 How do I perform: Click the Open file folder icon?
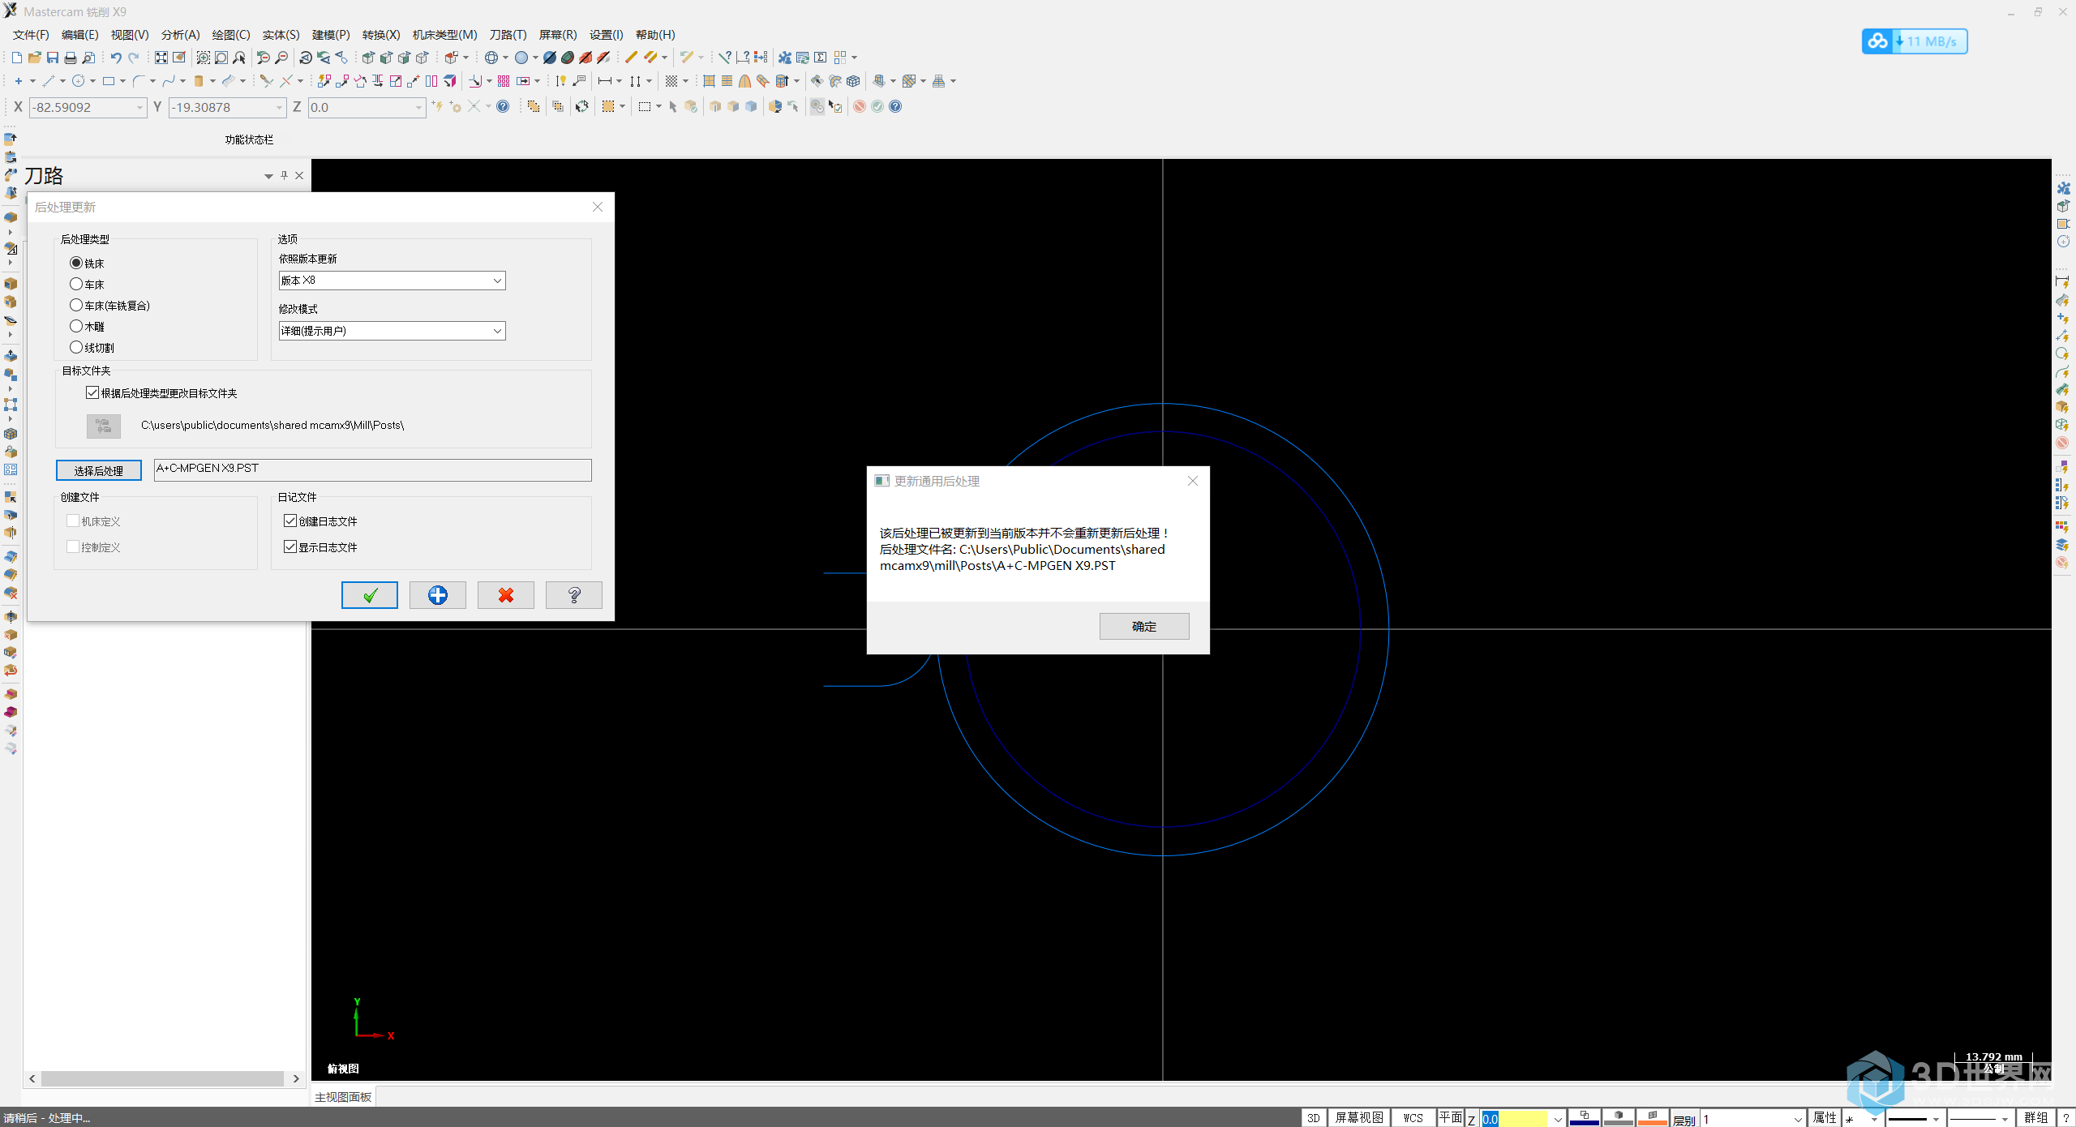click(34, 58)
